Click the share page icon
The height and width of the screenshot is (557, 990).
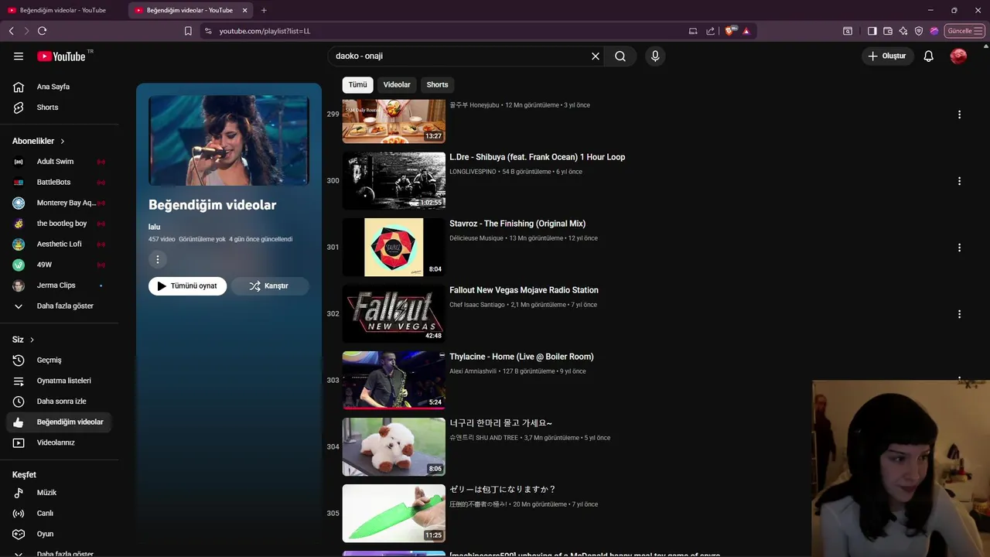pyautogui.click(x=710, y=31)
